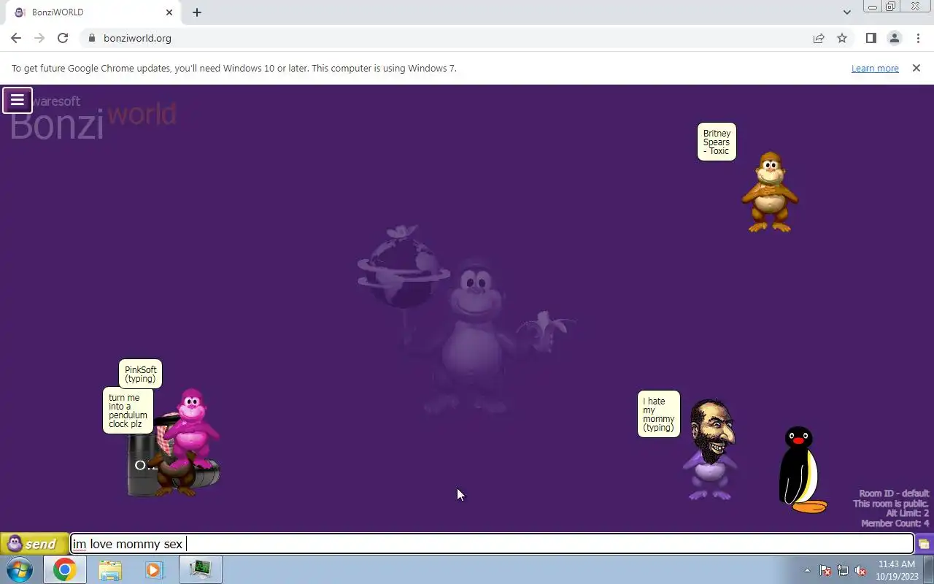Go forward in Chrome
This screenshot has height=584, width=934.
tap(39, 38)
